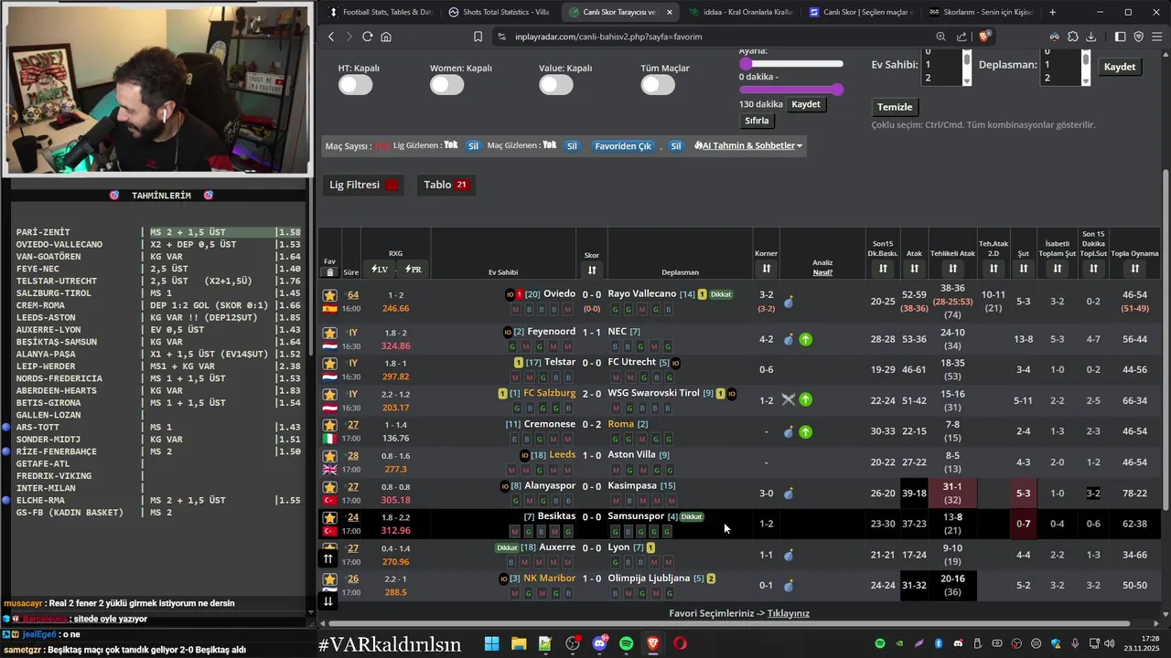The image size is (1171, 658).
Task: Open the Tablo 21 button
Action: 446,185
